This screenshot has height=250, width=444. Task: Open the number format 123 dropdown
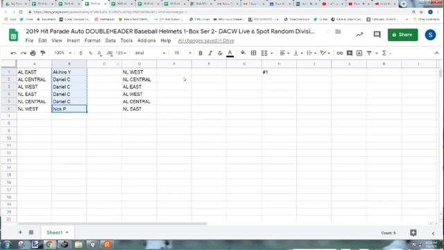pyautogui.click(x=121, y=53)
